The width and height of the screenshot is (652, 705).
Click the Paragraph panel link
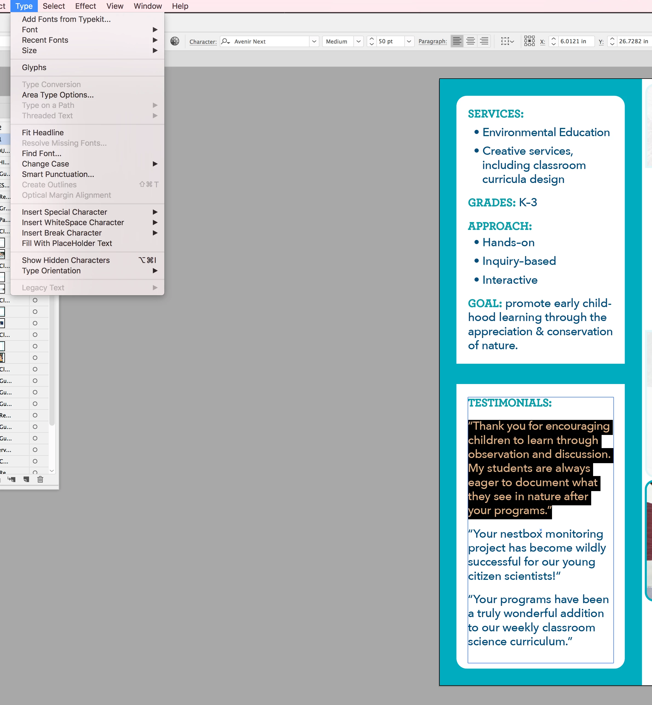433,41
